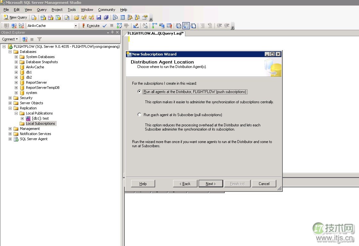The image size is (359, 246).
Task: Click the New Query toolbar button
Action: coord(16,17)
